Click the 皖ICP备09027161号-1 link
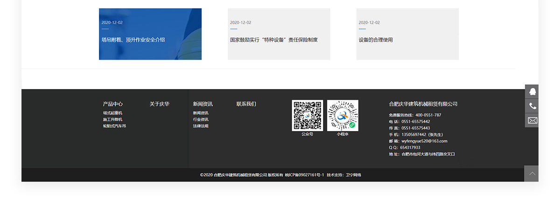 click(x=304, y=175)
